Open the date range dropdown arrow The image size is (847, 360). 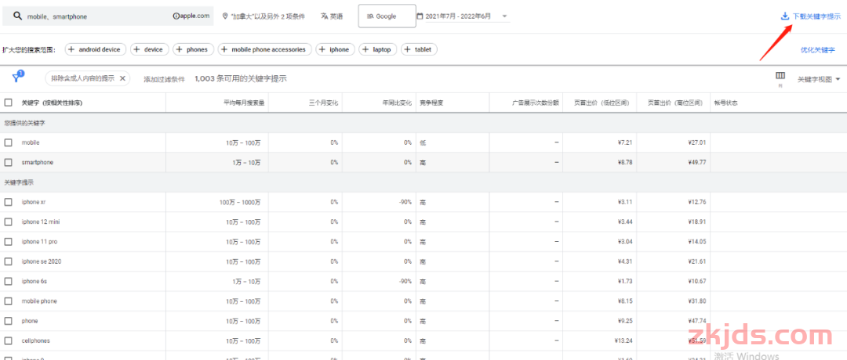click(x=505, y=16)
